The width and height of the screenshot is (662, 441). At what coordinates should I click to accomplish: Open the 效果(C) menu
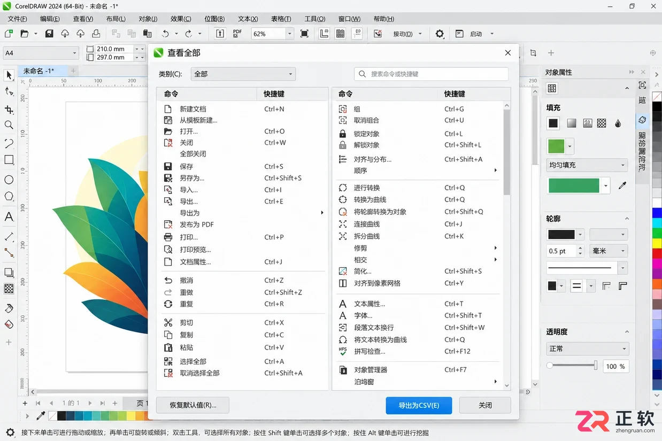click(x=181, y=19)
